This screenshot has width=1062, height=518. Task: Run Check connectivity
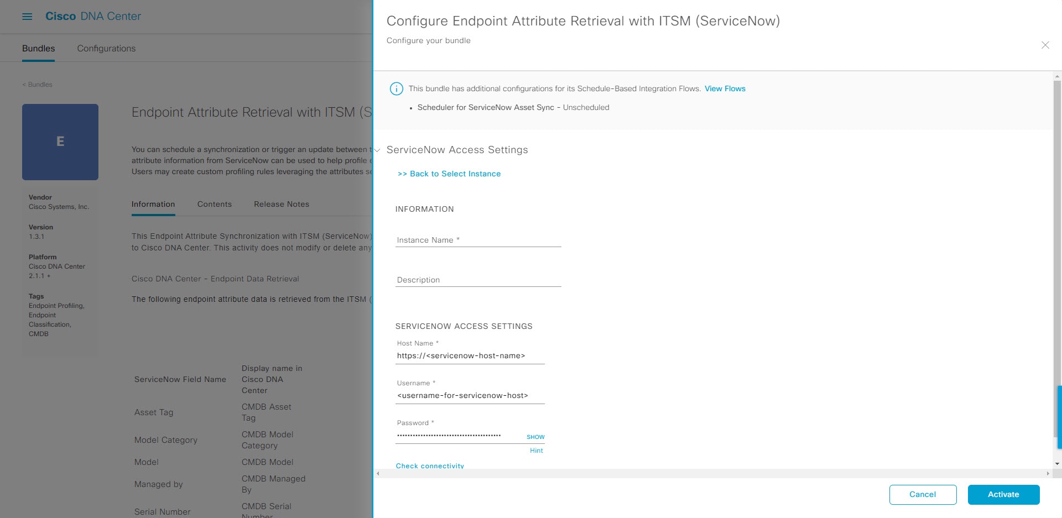pos(430,465)
